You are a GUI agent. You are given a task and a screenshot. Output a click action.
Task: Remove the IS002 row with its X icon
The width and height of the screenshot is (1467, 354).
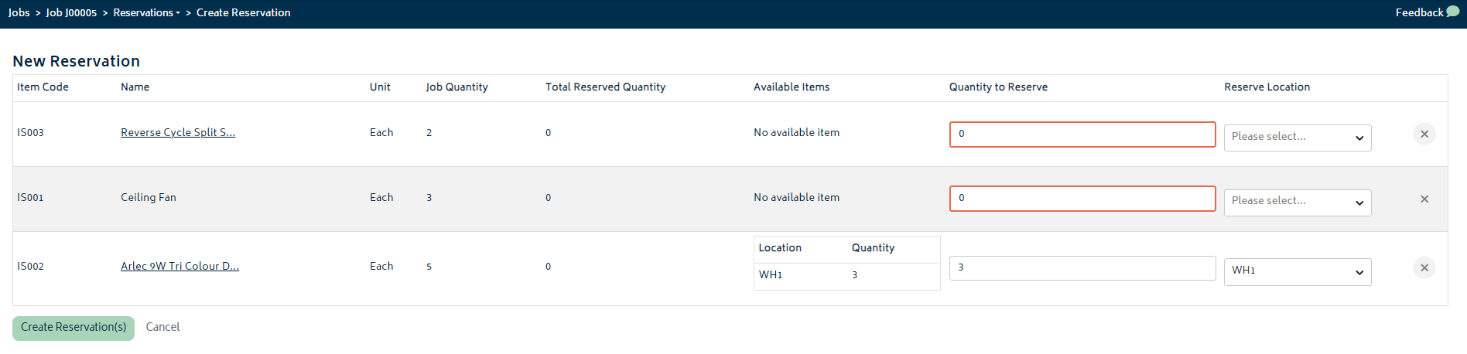pyautogui.click(x=1424, y=267)
